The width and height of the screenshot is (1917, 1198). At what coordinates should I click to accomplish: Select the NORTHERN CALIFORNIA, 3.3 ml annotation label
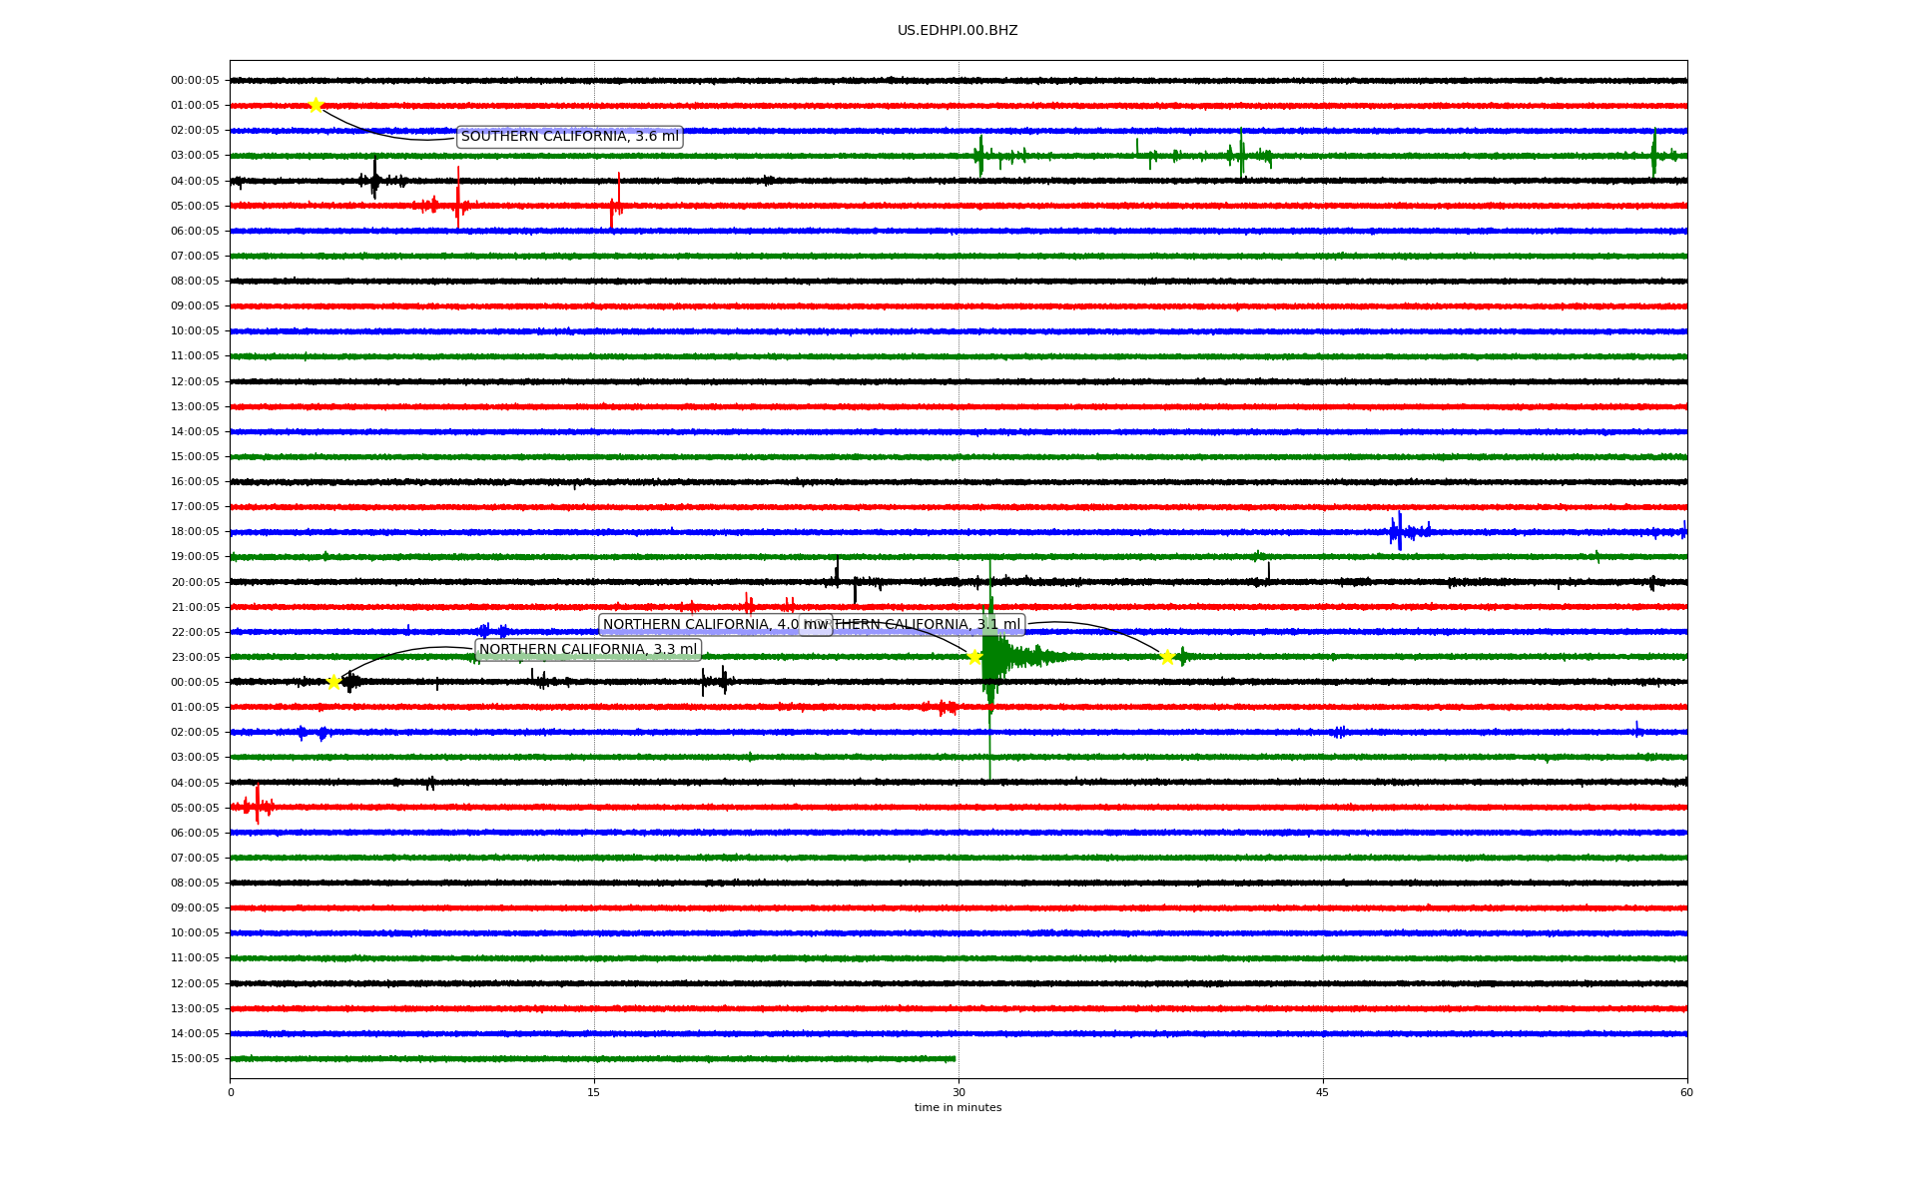(x=587, y=650)
